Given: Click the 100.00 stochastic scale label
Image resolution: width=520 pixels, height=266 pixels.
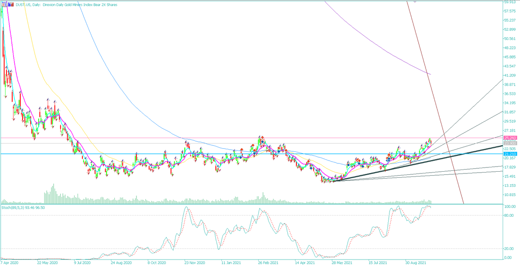Looking at the screenshot, I should pos(510,207).
